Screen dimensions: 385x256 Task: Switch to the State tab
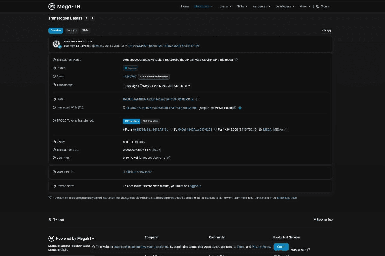pyautogui.click(x=85, y=30)
